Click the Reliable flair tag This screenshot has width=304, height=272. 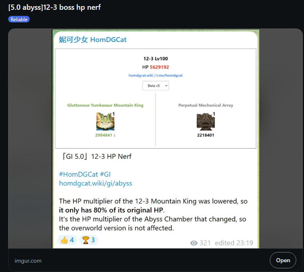click(19, 19)
